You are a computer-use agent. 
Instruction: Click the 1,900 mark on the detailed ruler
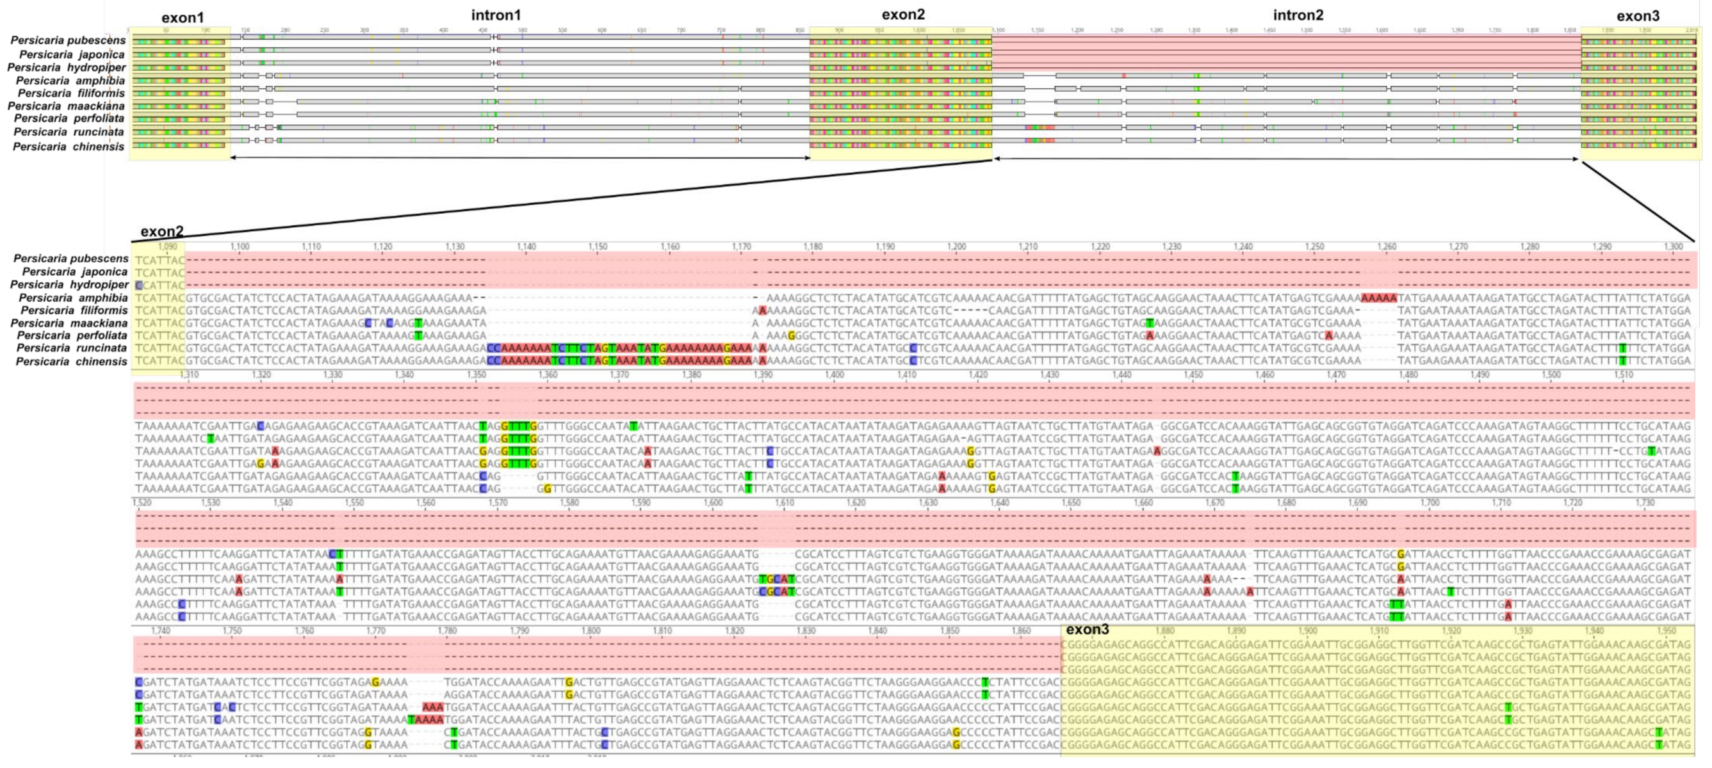1307,630
